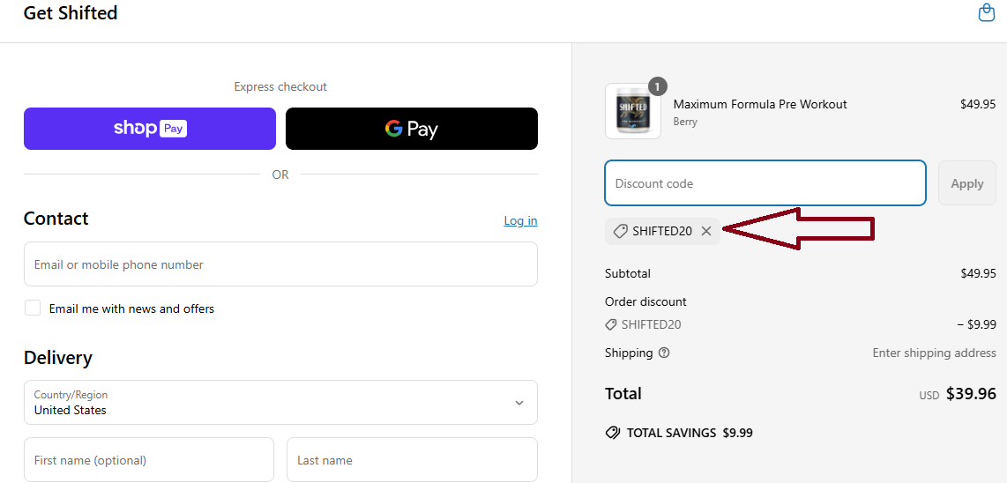Image resolution: width=1007 pixels, height=483 pixels.
Task: Click the Last name field
Action: coord(413,460)
